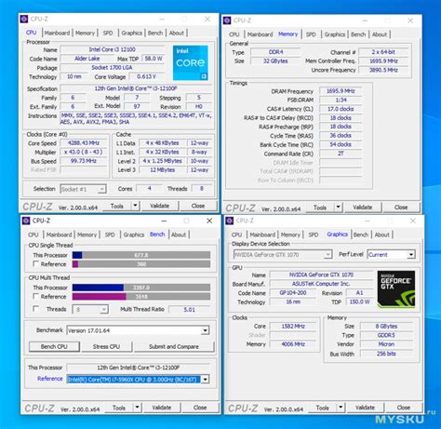Open the Reference processor dropdown in Bench

[205, 380]
